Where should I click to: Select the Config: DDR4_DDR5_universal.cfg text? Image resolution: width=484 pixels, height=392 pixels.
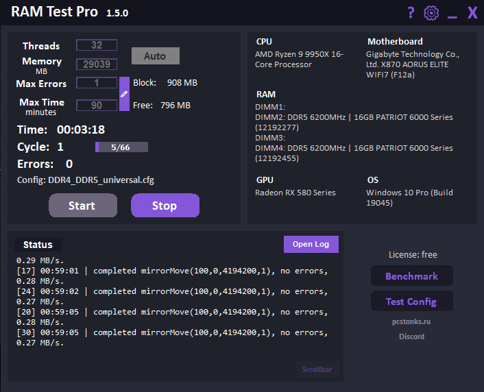[86, 180]
